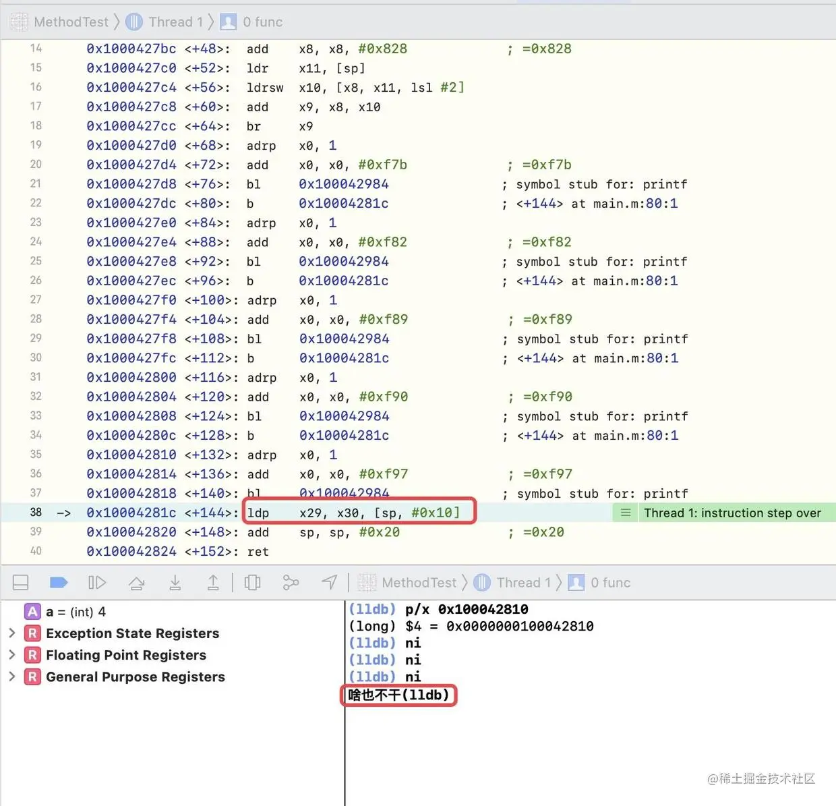Click gutter line number 38

pyautogui.click(x=36, y=513)
